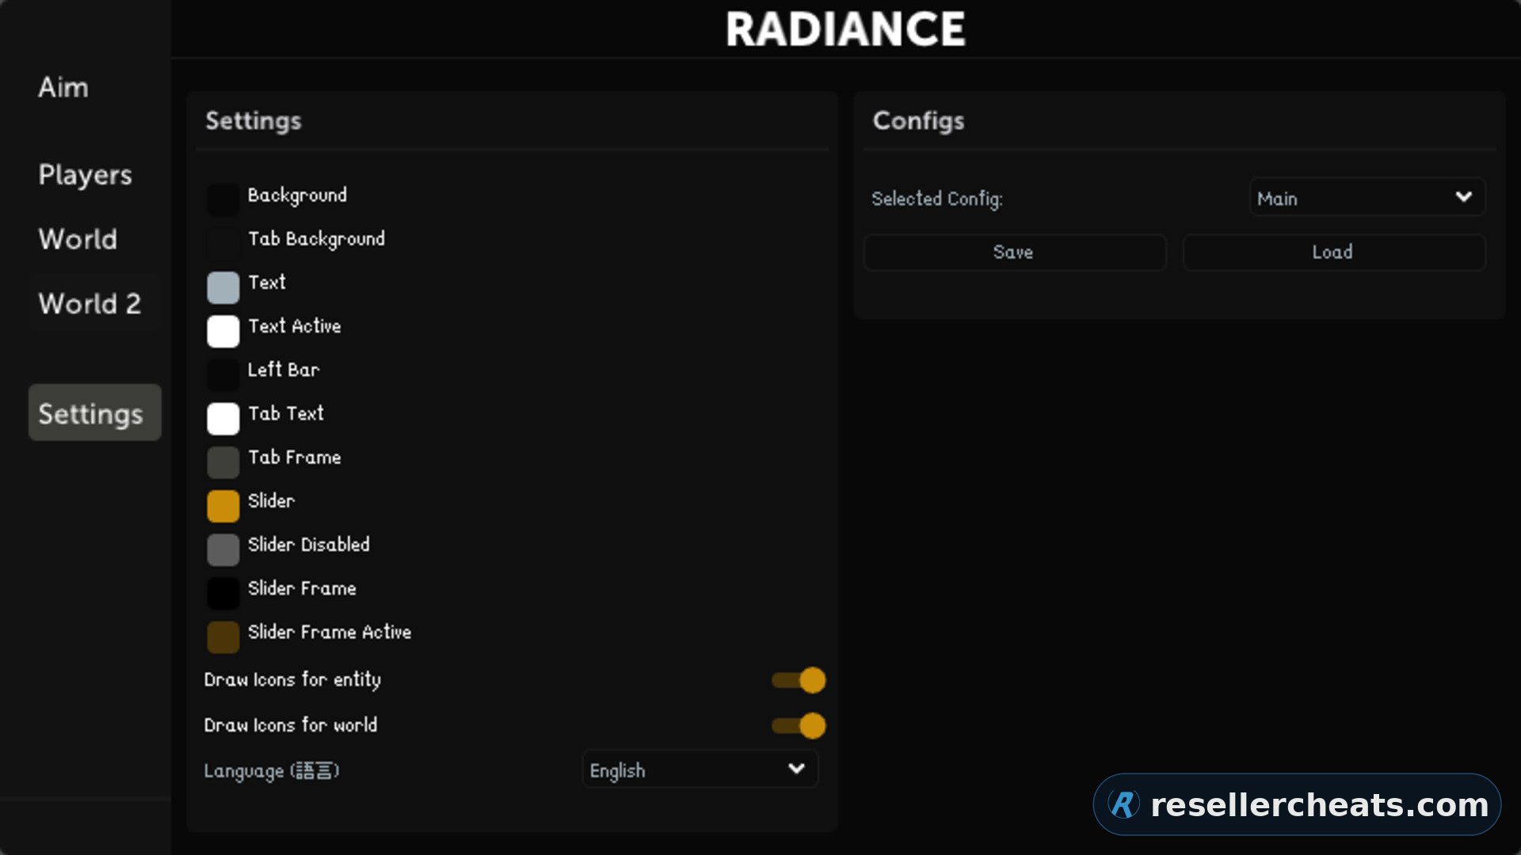Select the Settings tab in sidebar

(94, 412)
